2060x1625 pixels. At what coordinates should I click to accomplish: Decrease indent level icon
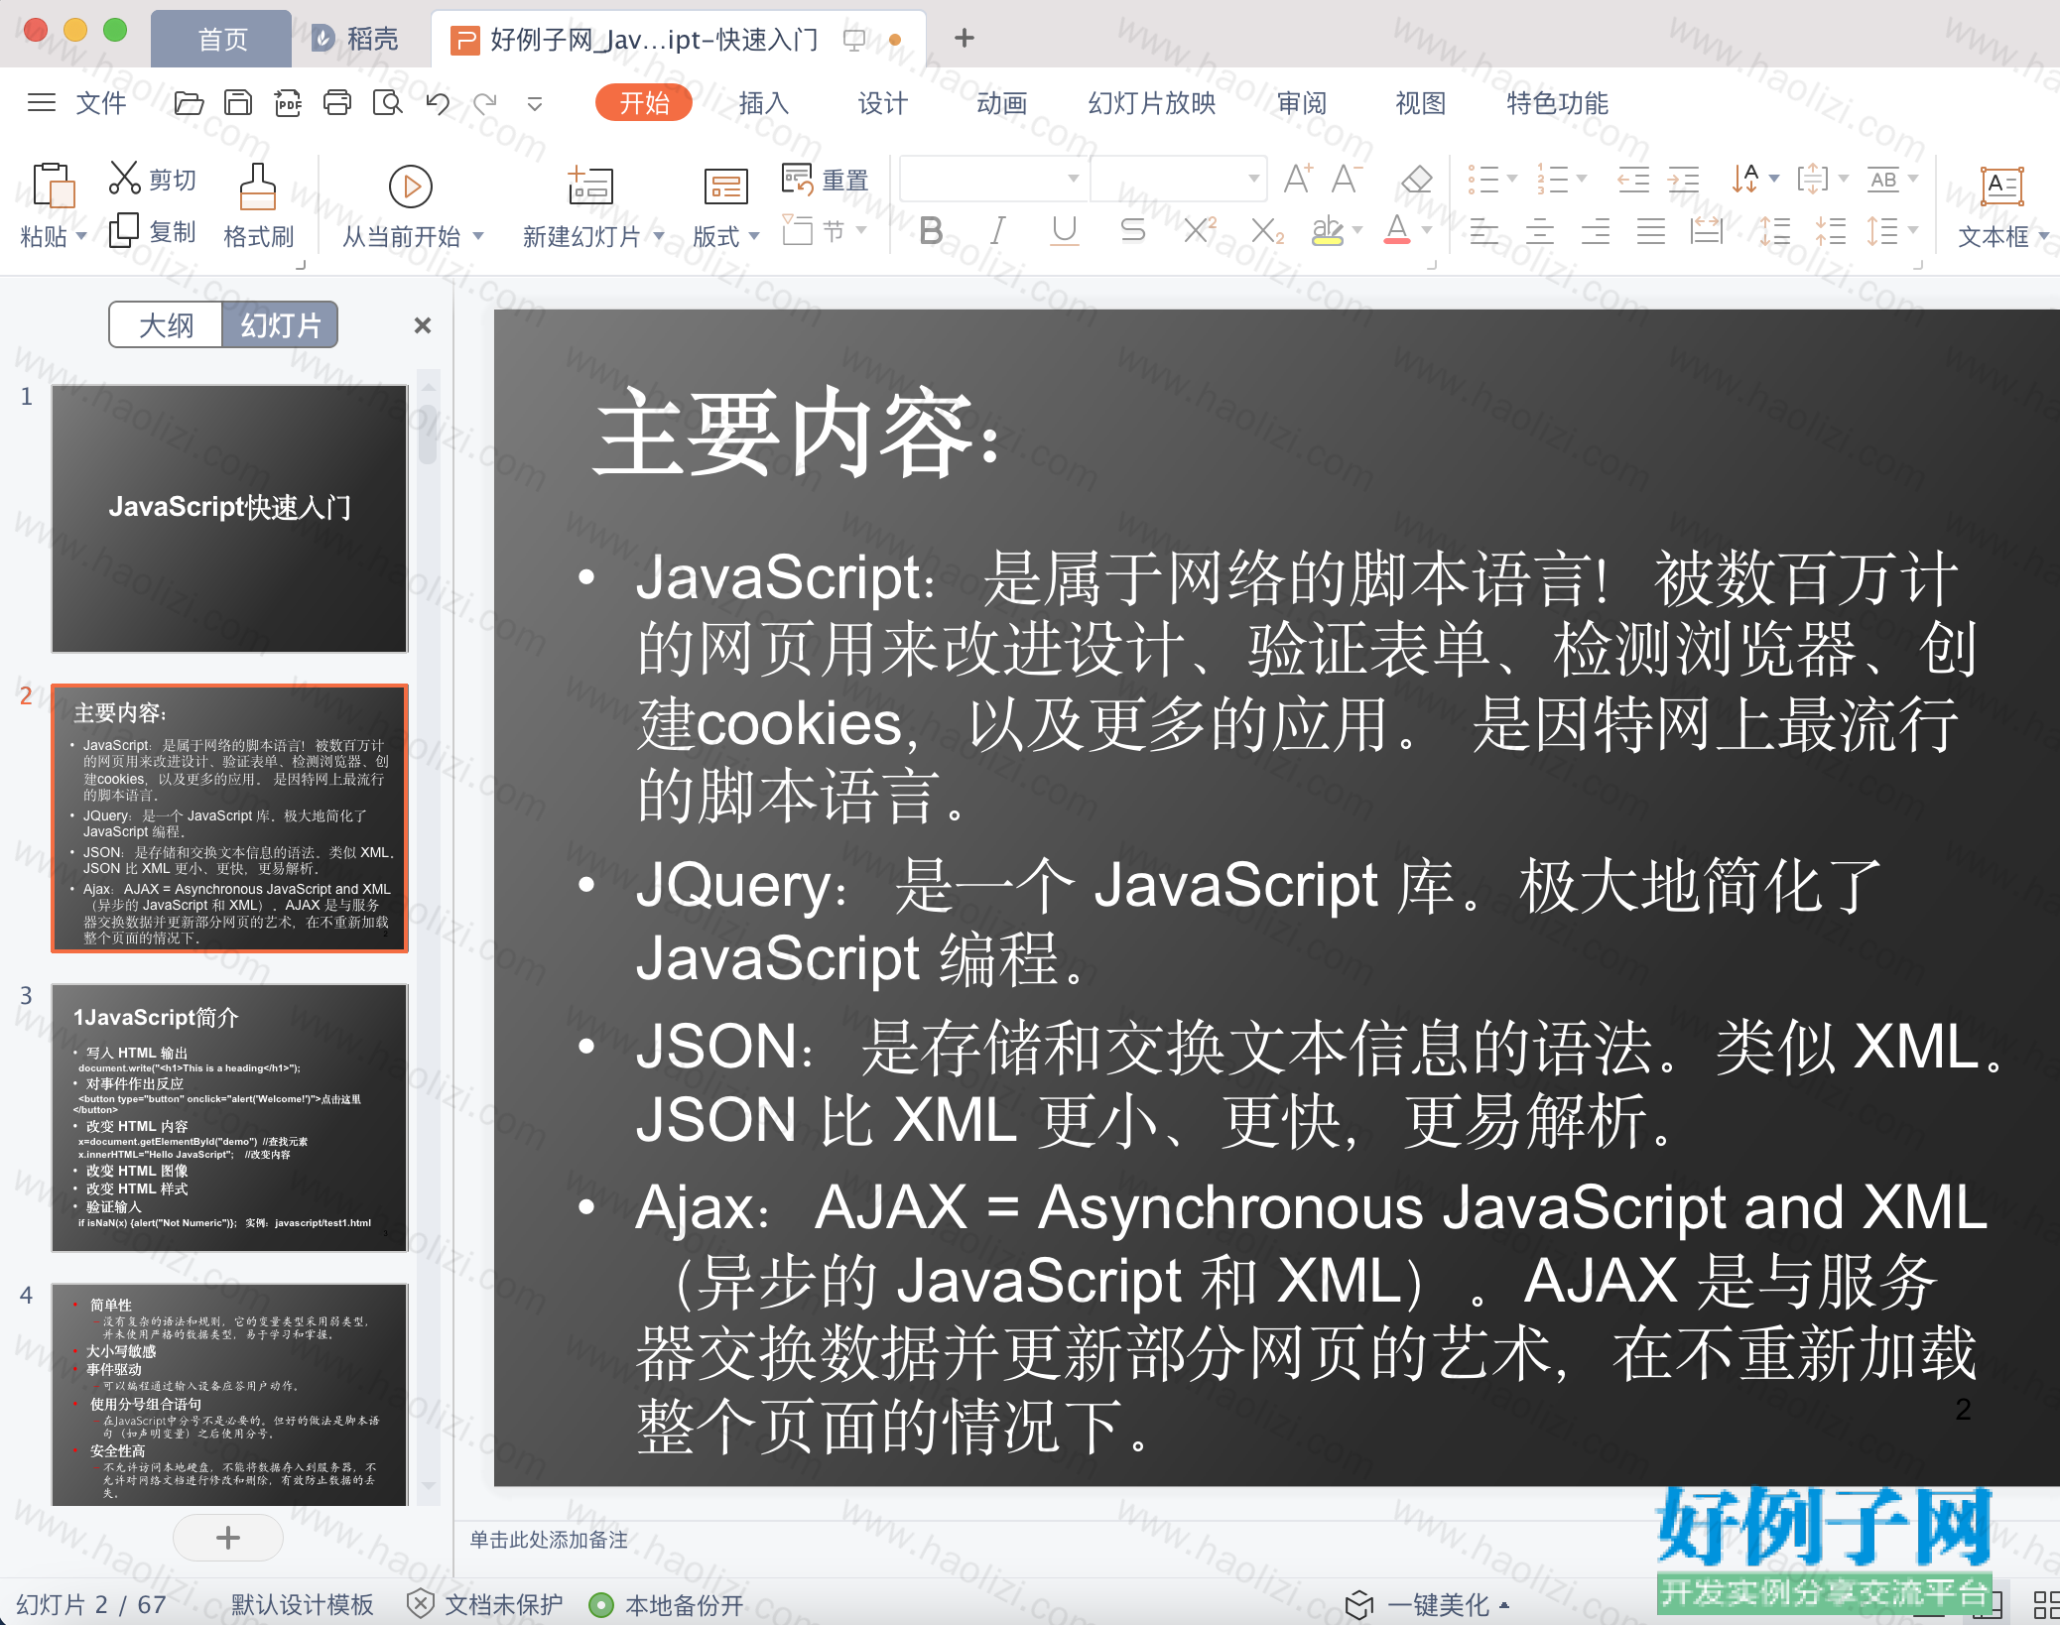(x=1632, y=179)
